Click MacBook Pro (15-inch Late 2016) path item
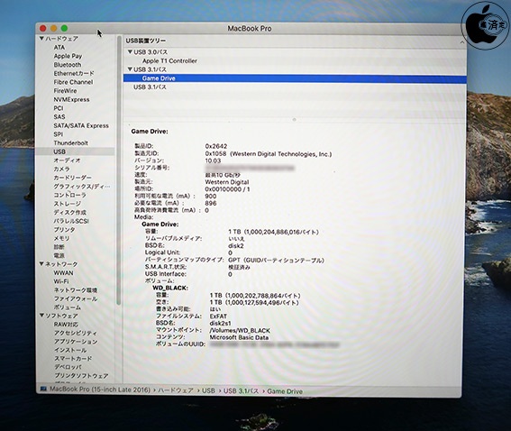The height and width of the screenshot is (431, 511). [x=100, y=390]
